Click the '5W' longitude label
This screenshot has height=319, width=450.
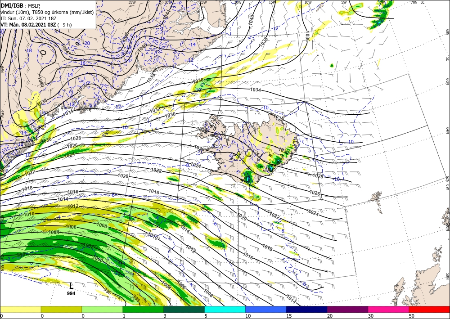(344, 2)
